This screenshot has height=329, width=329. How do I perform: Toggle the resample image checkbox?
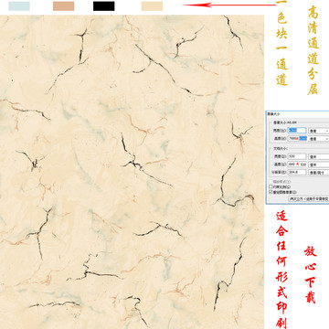[271, 192]
